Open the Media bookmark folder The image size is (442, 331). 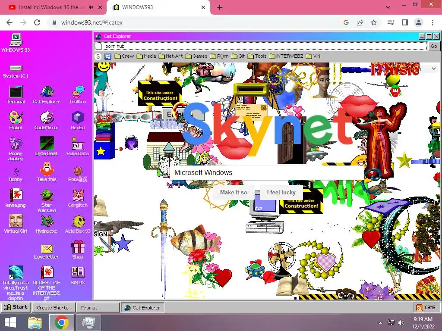[x=146, y=56]
